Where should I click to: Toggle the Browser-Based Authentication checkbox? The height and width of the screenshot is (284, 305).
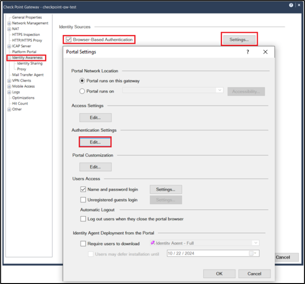(x=69, y=40)
